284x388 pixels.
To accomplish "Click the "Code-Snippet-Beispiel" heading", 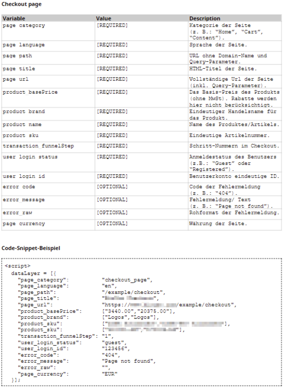I will point(31,248).
